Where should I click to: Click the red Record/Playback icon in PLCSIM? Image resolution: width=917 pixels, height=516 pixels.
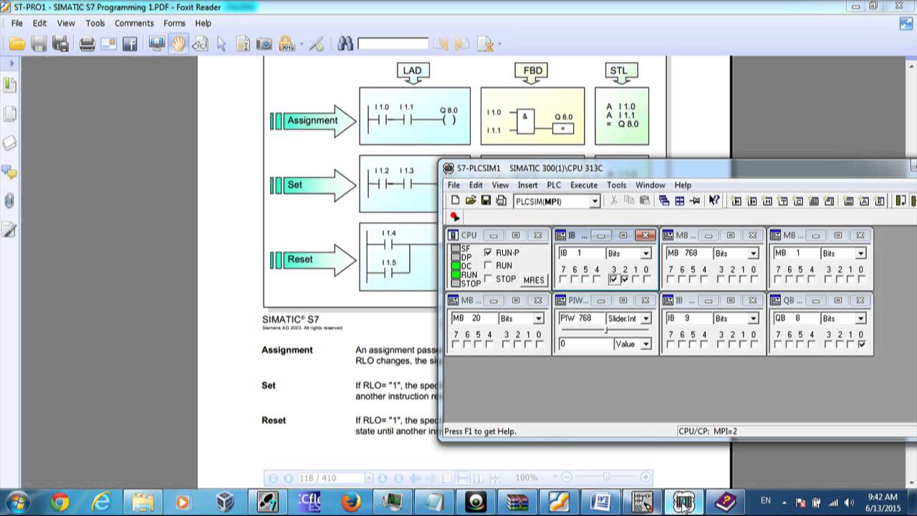[454, 216]
